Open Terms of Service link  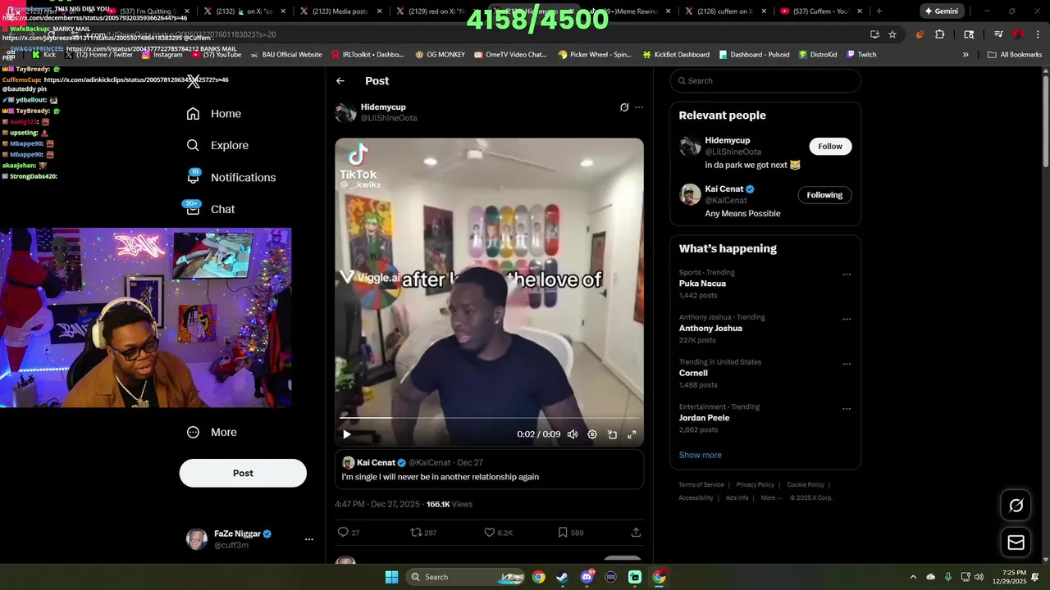(x=701, y=484)
